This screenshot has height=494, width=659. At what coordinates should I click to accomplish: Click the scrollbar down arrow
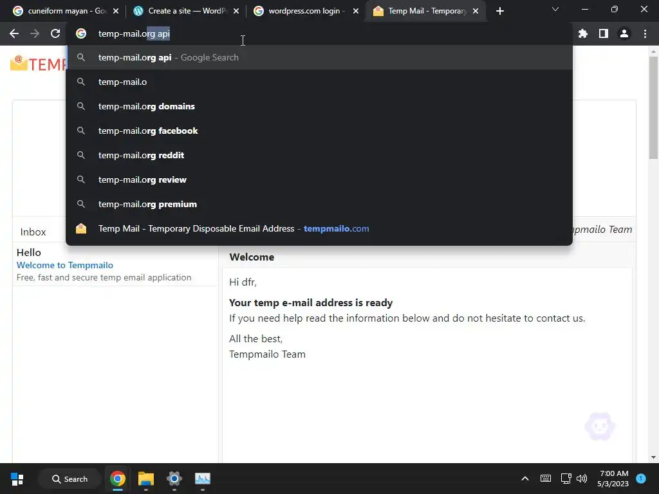click(653, 457)
